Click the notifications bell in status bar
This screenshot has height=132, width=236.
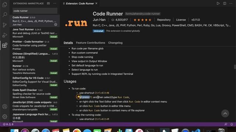click(x=232, y=124)
